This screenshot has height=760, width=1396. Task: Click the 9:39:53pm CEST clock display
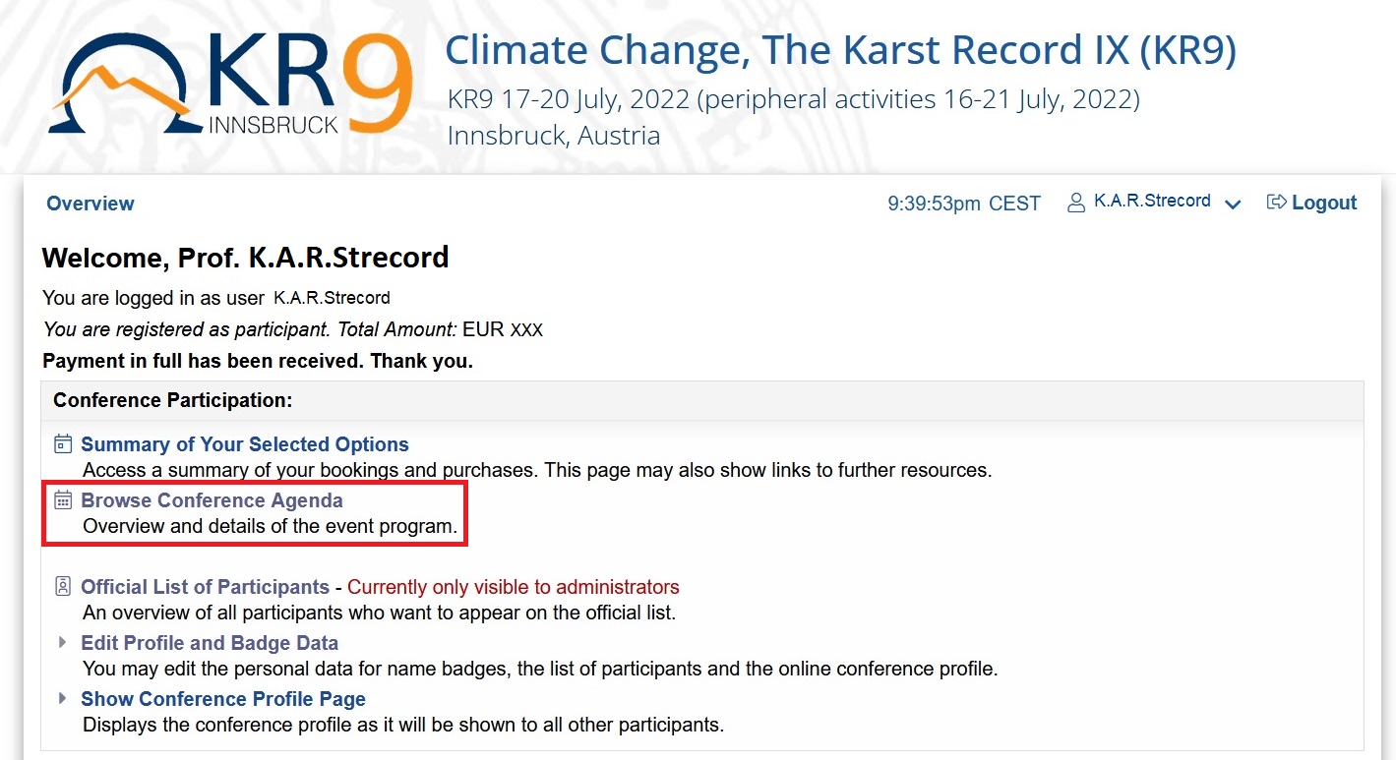point(963,204)
